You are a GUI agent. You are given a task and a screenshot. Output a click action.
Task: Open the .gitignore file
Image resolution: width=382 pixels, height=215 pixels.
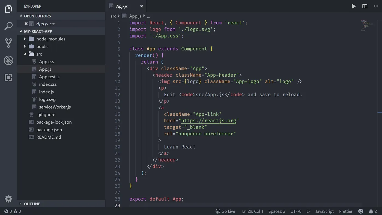46,115
